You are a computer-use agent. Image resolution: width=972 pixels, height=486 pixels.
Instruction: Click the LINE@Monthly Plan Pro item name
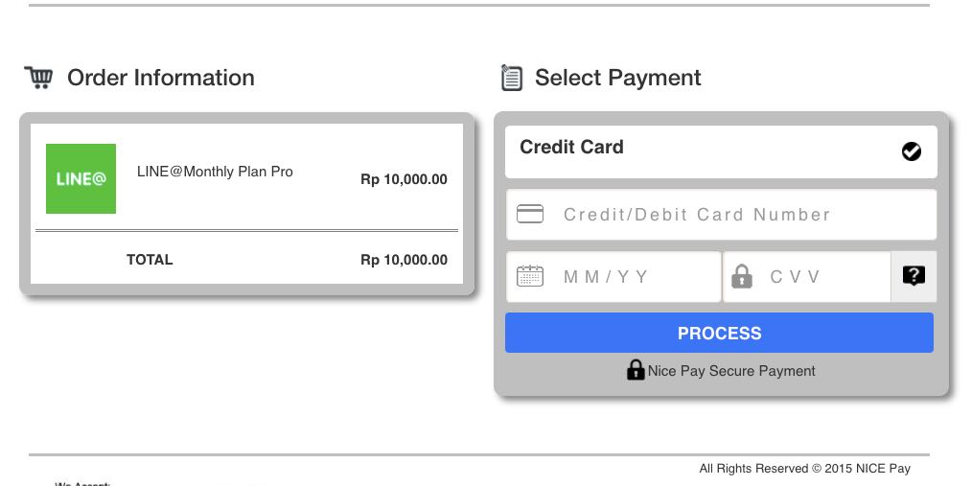point(215,172)
